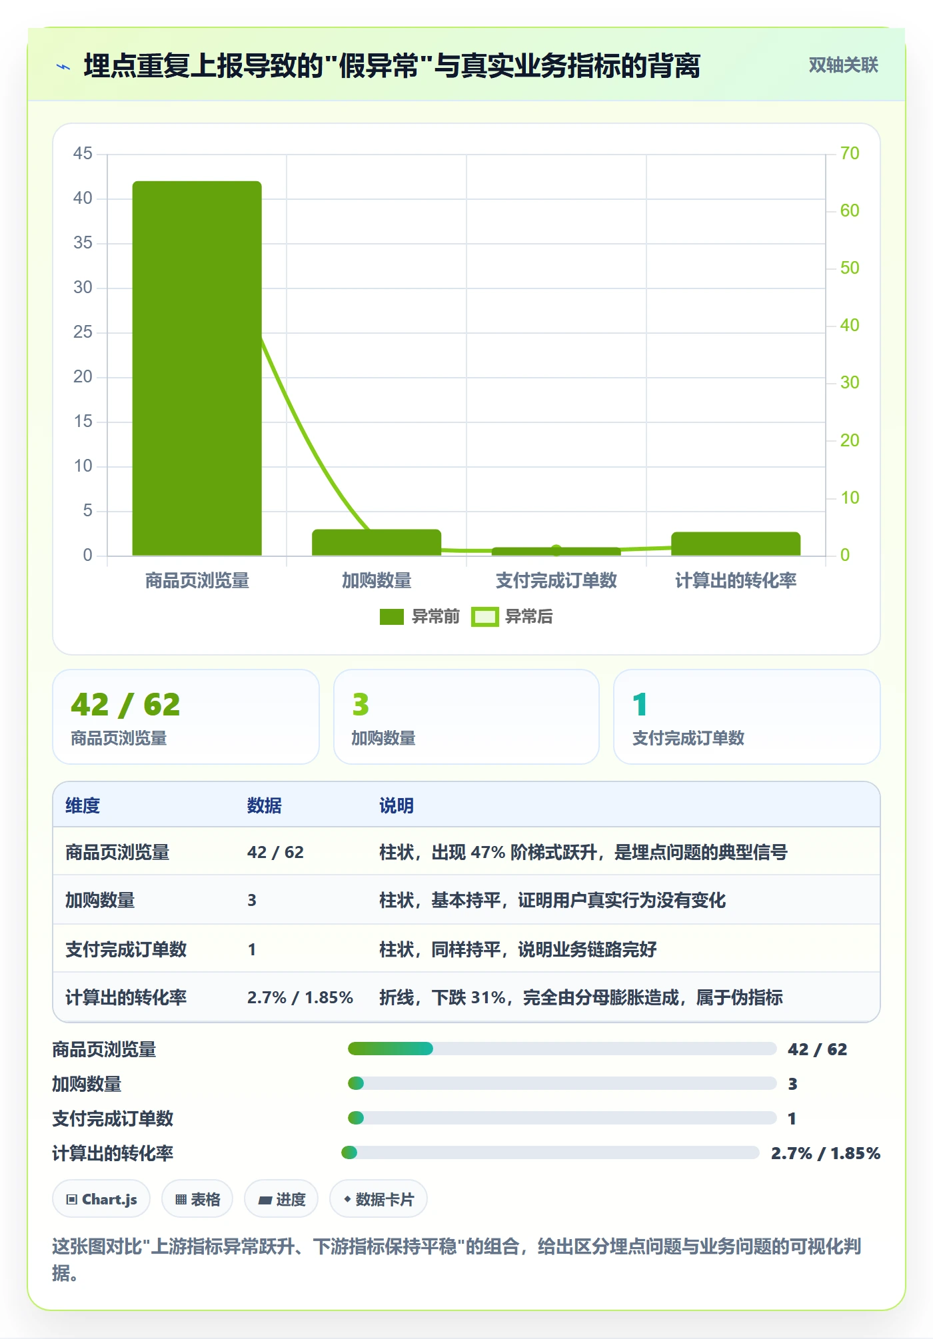Click the lightning bolt icon beside the title

tap(63, 67)
